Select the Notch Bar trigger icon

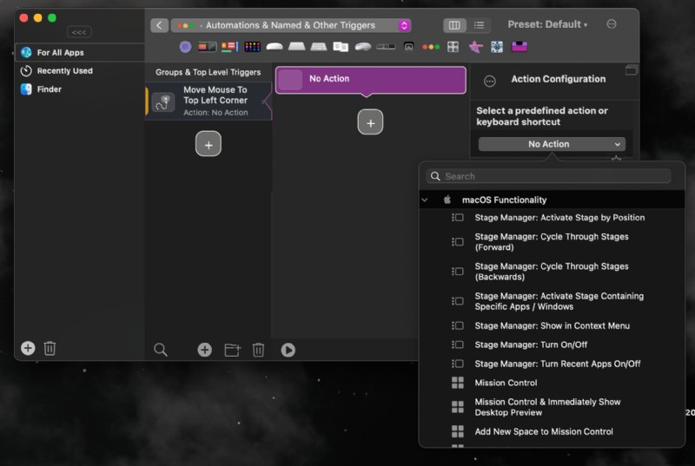coord(229,47)
